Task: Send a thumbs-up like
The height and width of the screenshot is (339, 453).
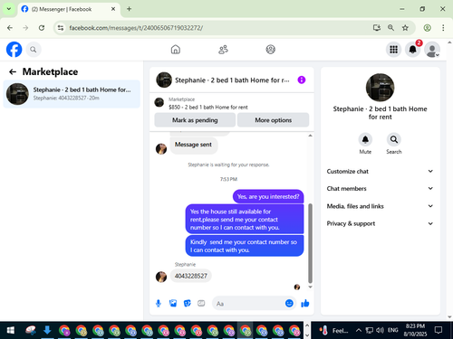Action: [305, 303]
